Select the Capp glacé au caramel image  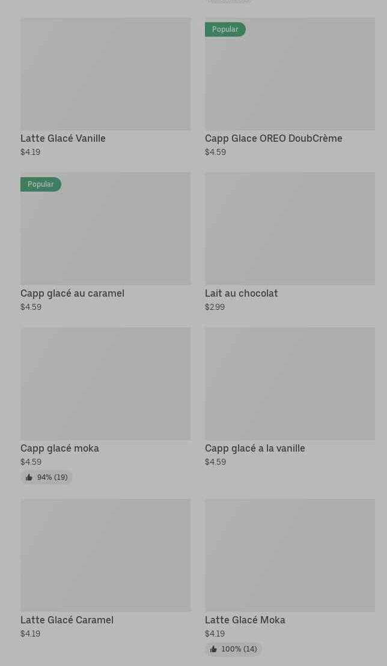coord(105,229)
